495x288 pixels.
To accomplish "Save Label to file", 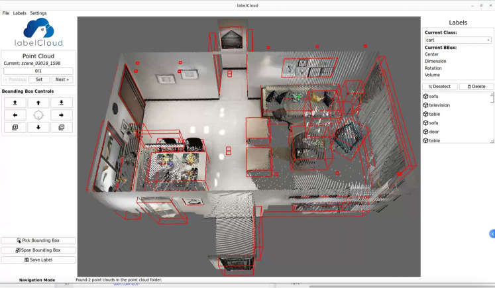I will pyautogui.click(x=38, y=260).
